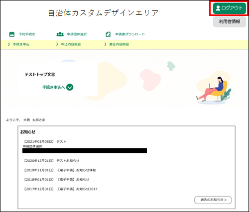Screen dimensions: 249x212
Task: View past notices via 過去のお知らせ button
Action: (x=213, y=200)
